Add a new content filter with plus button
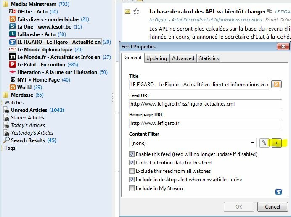 (x=277, y=143)
